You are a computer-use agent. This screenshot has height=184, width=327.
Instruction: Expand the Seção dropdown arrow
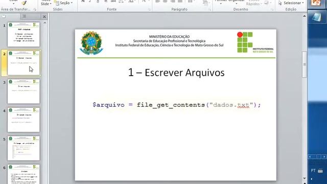(72, 3)
